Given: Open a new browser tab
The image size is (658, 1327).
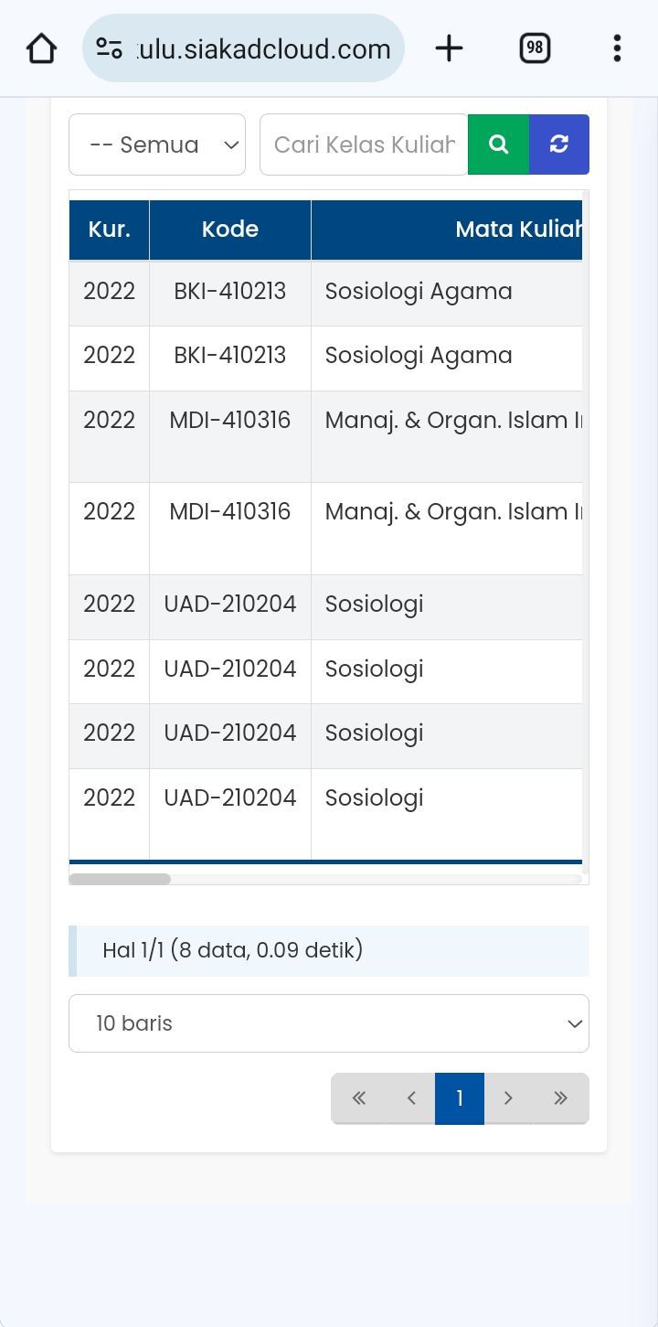Looking at the screenshot, I should point(449,48).
